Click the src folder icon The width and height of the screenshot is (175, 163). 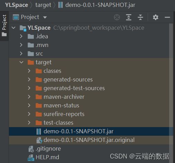[x=31, y=54]
